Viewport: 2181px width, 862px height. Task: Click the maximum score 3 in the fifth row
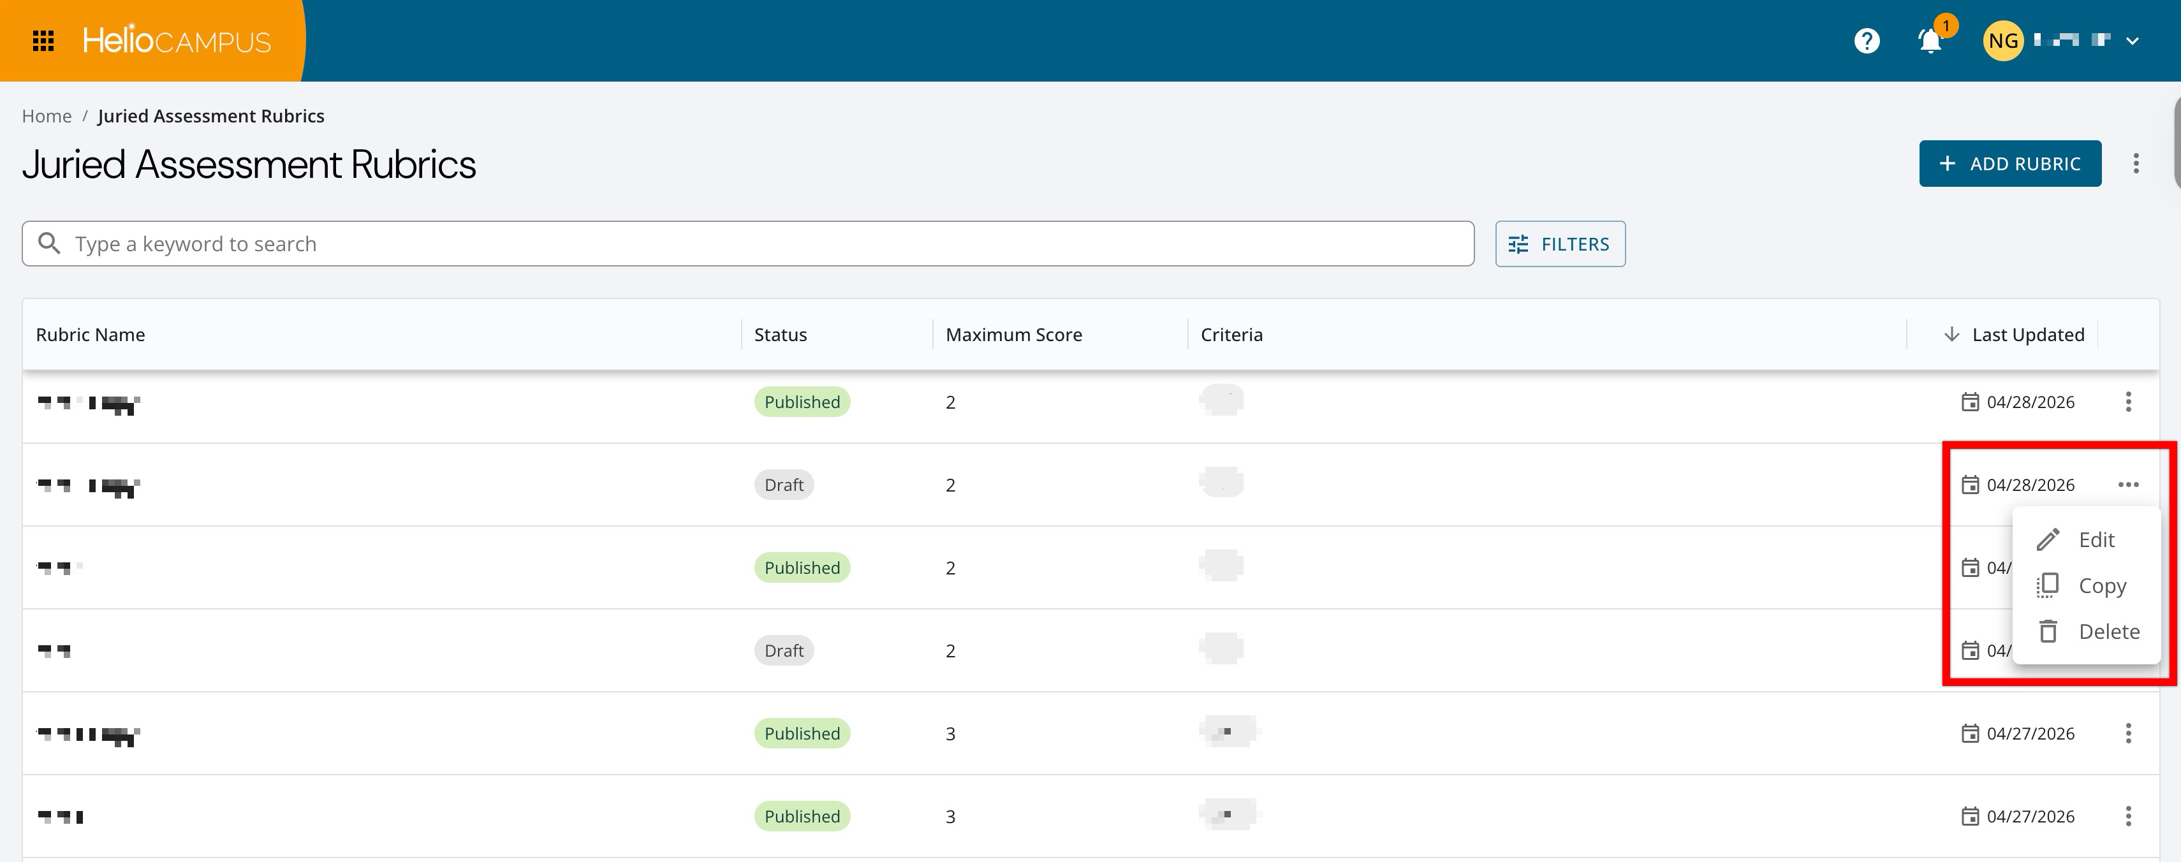click(x=951, y=734)
